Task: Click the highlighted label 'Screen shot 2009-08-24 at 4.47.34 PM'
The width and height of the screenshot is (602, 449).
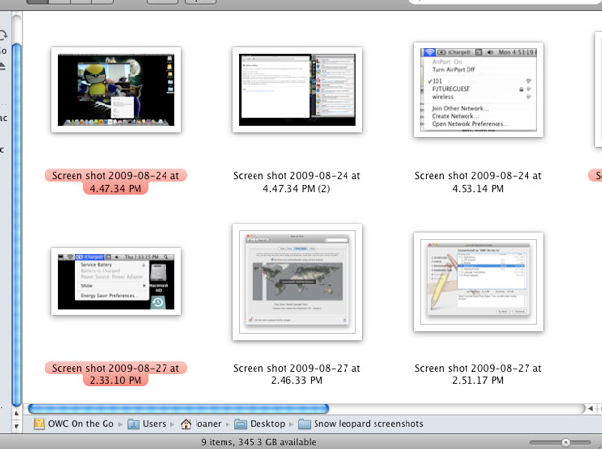Action: (x=116, y=182)
